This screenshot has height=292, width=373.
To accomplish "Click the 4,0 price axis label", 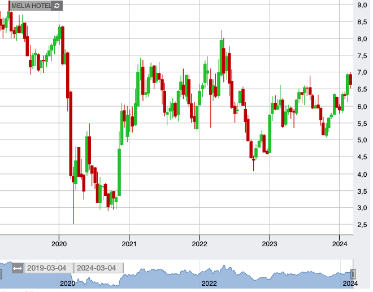I will pos(362,175).
